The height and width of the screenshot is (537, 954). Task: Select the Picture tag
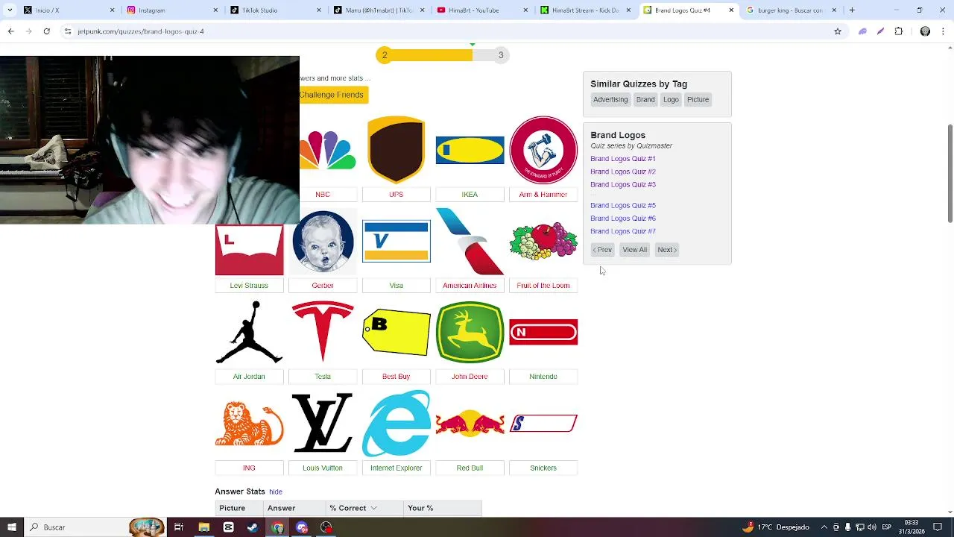698,99
